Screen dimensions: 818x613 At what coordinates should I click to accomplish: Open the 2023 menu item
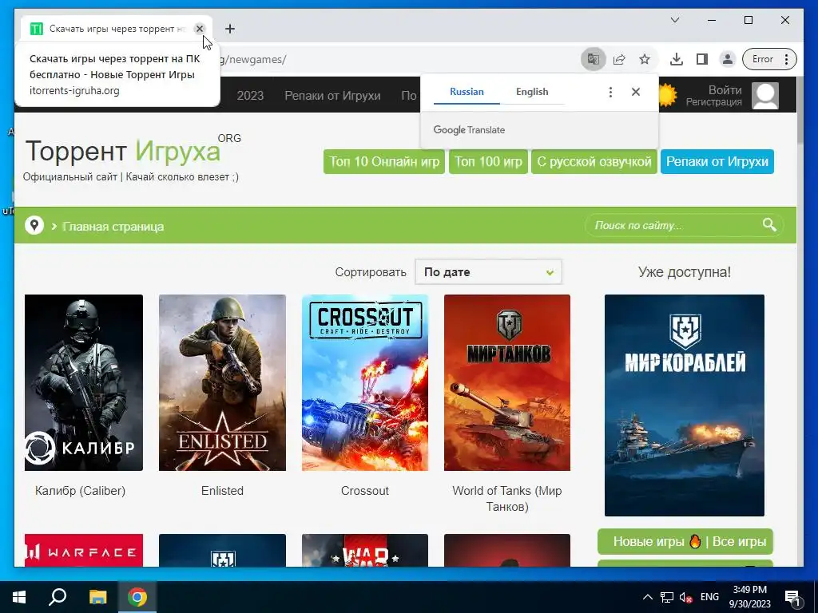click(x=250, y=96)
